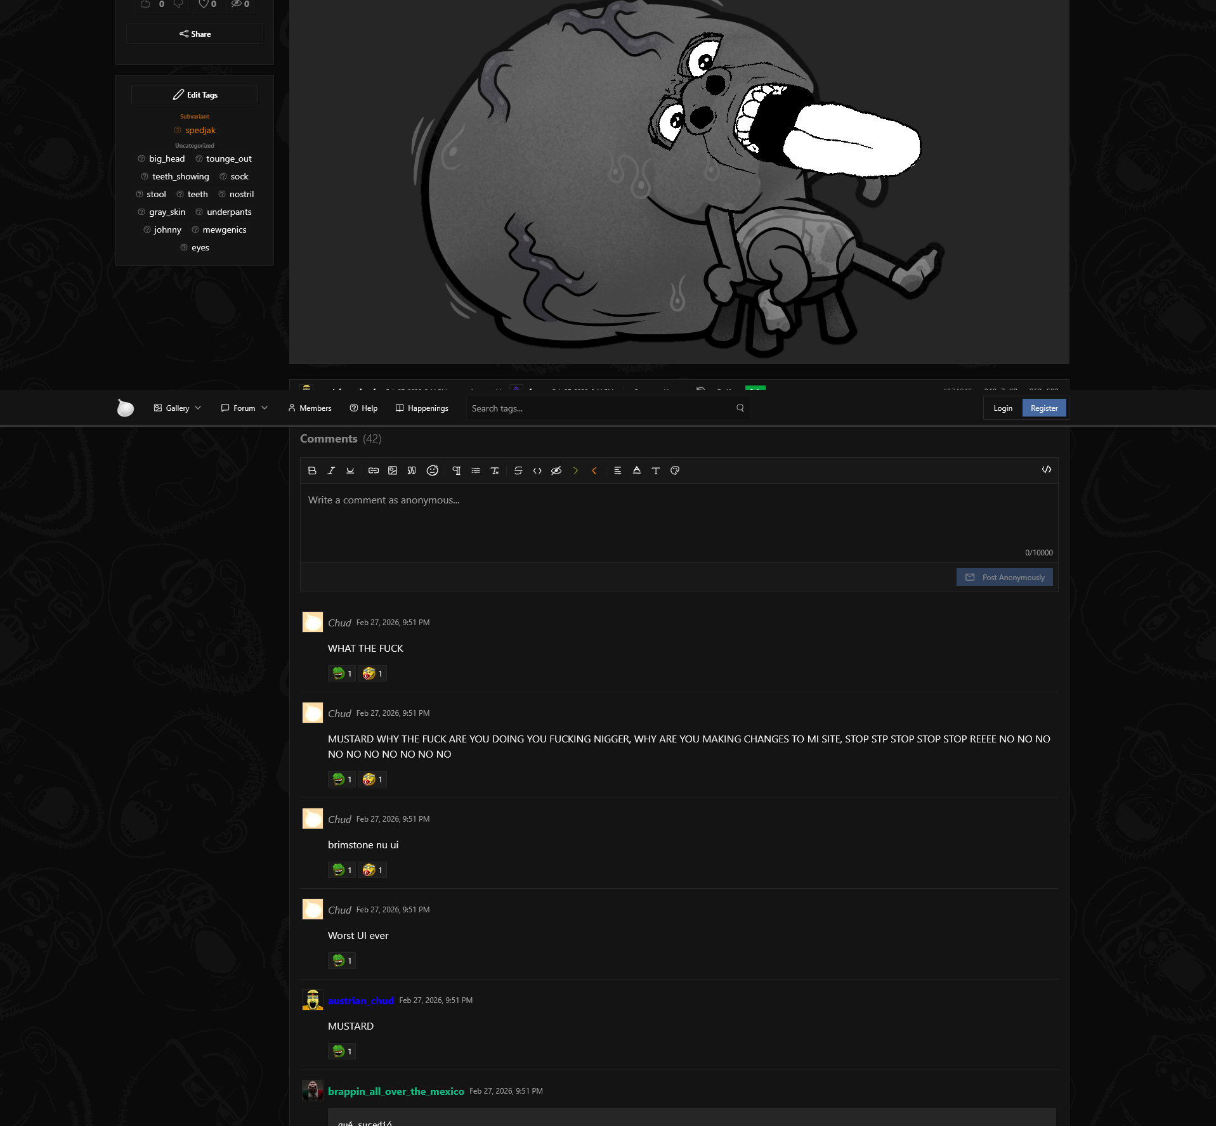
Task: Toggle frog reaction on 'WHAT THE FUCK' comment
Action: click(x=342, y=673)
